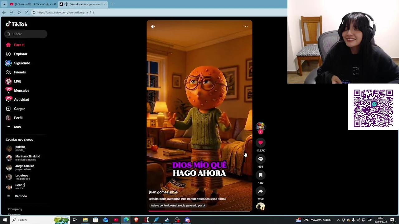Follow creator with the red plus badge
399x224 pixels.
click(x=261, y=132)
